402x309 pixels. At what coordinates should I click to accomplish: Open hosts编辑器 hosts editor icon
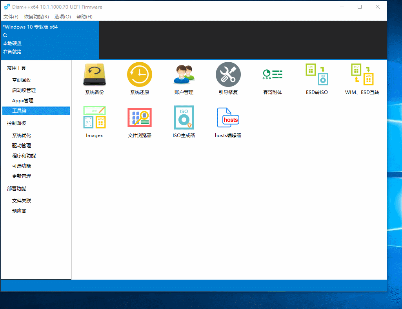pyautogui.click(x=228, y=117)
